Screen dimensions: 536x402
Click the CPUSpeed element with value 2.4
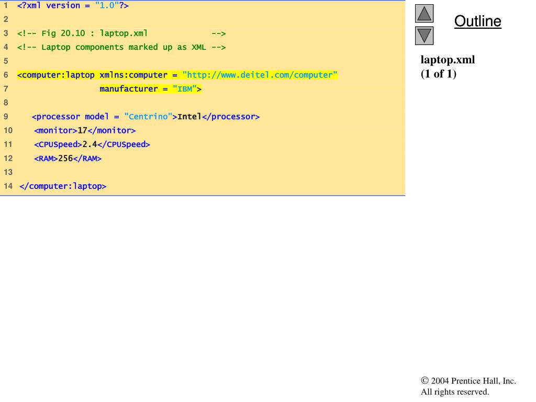pyautogui.click(x=92, y=144)
